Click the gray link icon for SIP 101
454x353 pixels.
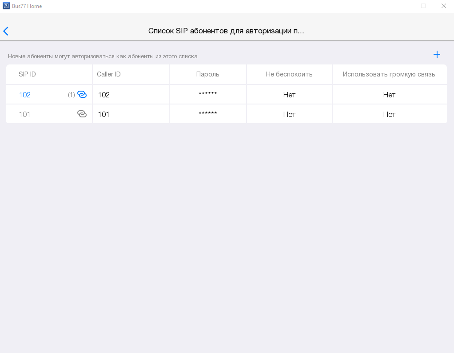point(82,114)
